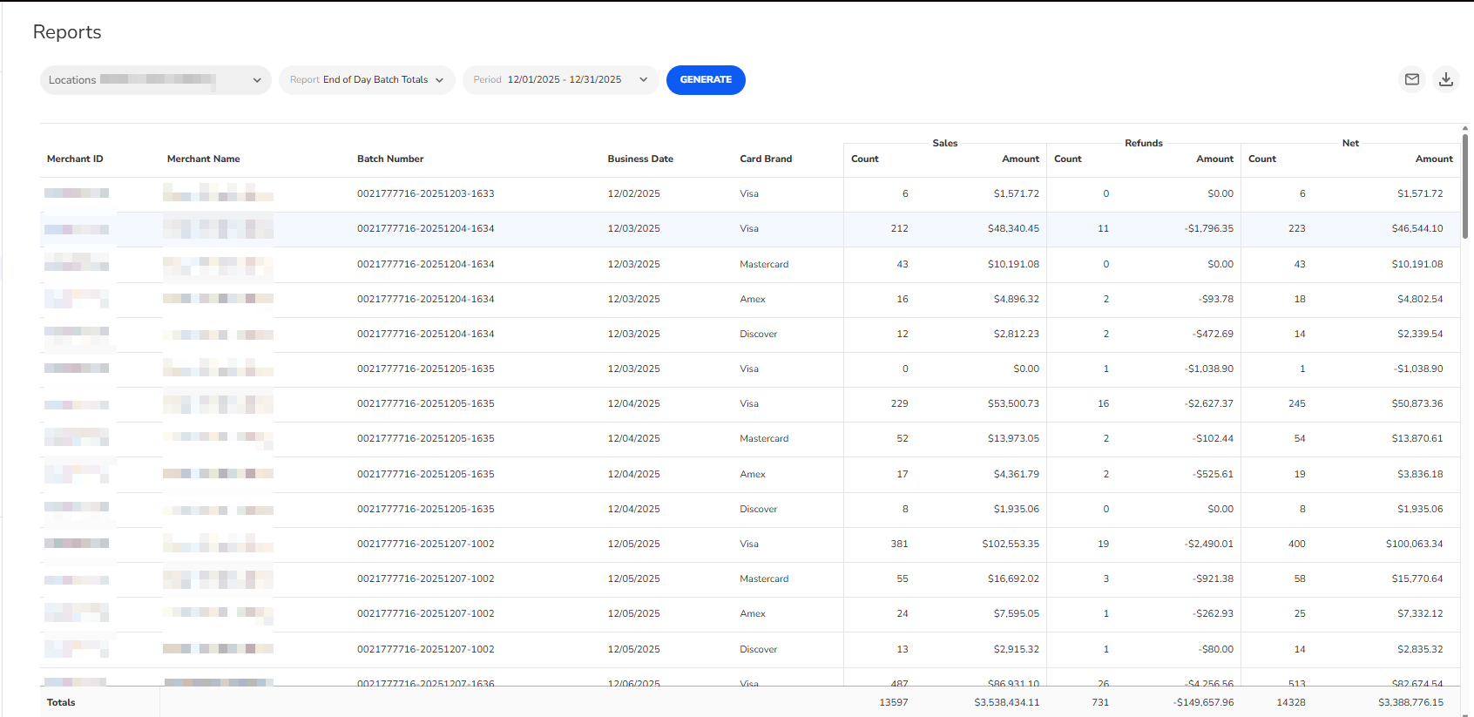The height and width of the screenshot is (717, 1474).
Task: Expand the Report type dropdown
Action: click(367, 80)
